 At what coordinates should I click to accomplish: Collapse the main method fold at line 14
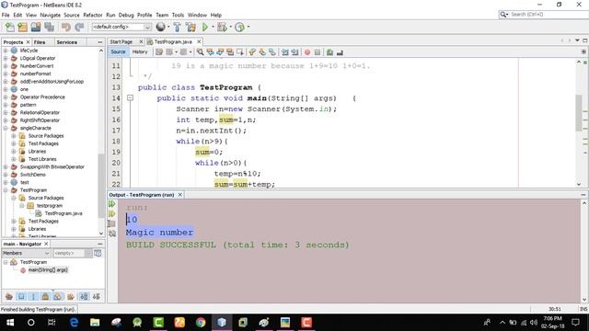coord(130,98)
